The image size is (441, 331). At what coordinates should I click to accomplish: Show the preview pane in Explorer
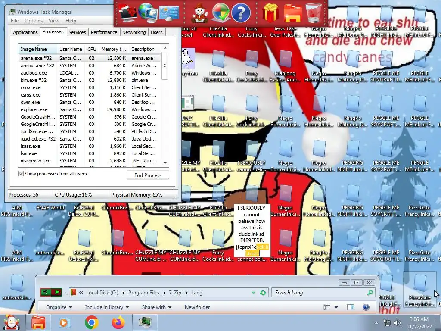click(x=351, y=307)
